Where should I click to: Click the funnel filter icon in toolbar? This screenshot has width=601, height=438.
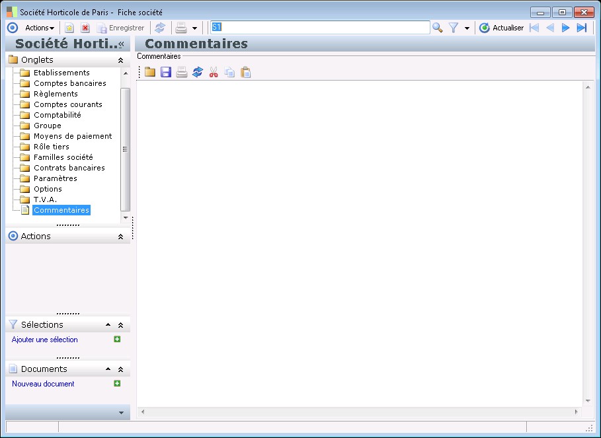(454, 28)
